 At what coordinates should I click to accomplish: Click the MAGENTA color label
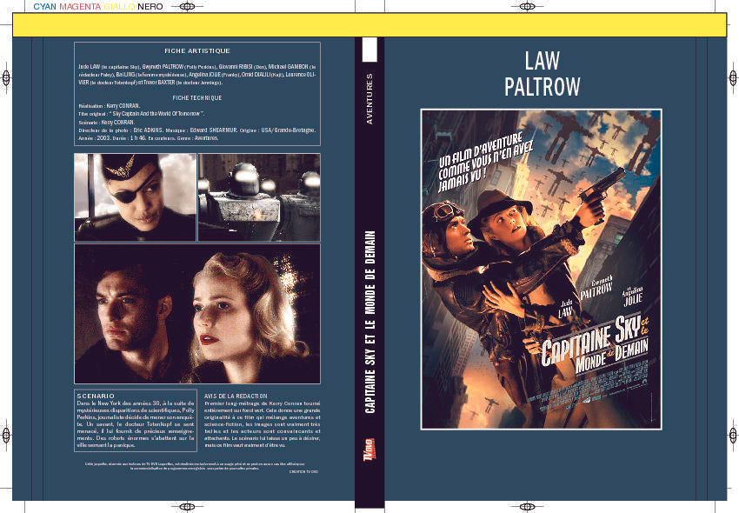pos(80,7)
